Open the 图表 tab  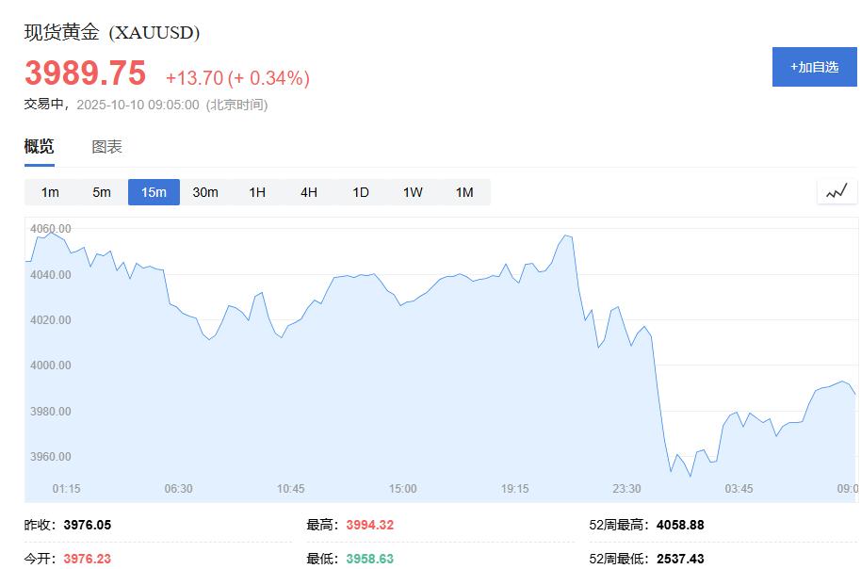tap(106, 147)
